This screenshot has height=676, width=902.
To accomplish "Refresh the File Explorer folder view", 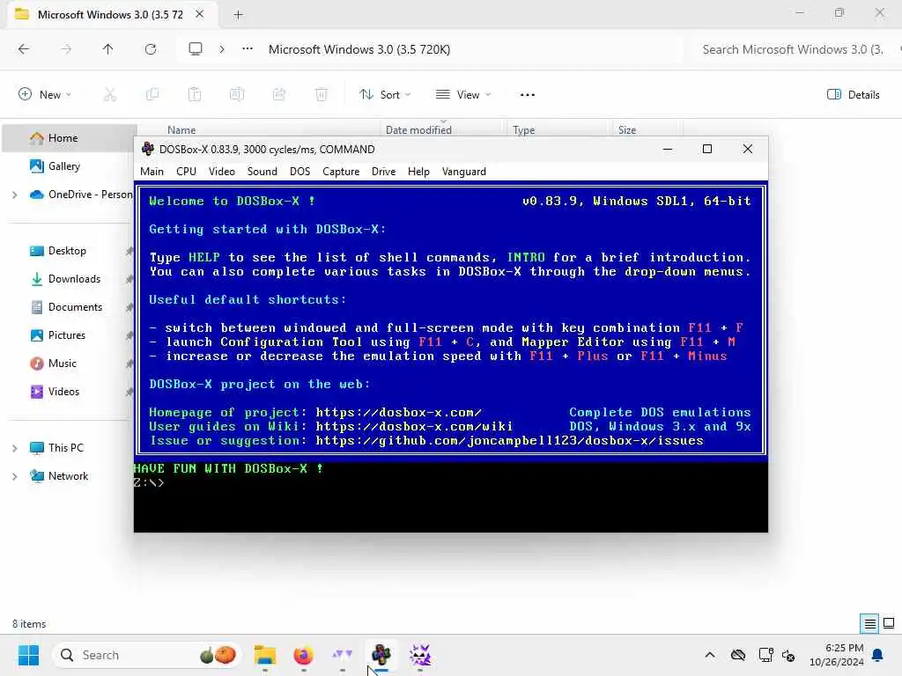I will 151,49.
